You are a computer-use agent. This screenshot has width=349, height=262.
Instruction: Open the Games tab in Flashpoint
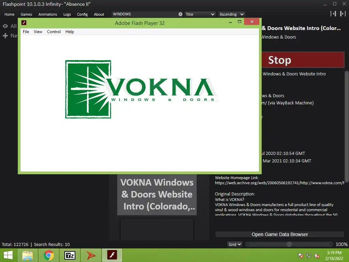(x=26, y=14)
